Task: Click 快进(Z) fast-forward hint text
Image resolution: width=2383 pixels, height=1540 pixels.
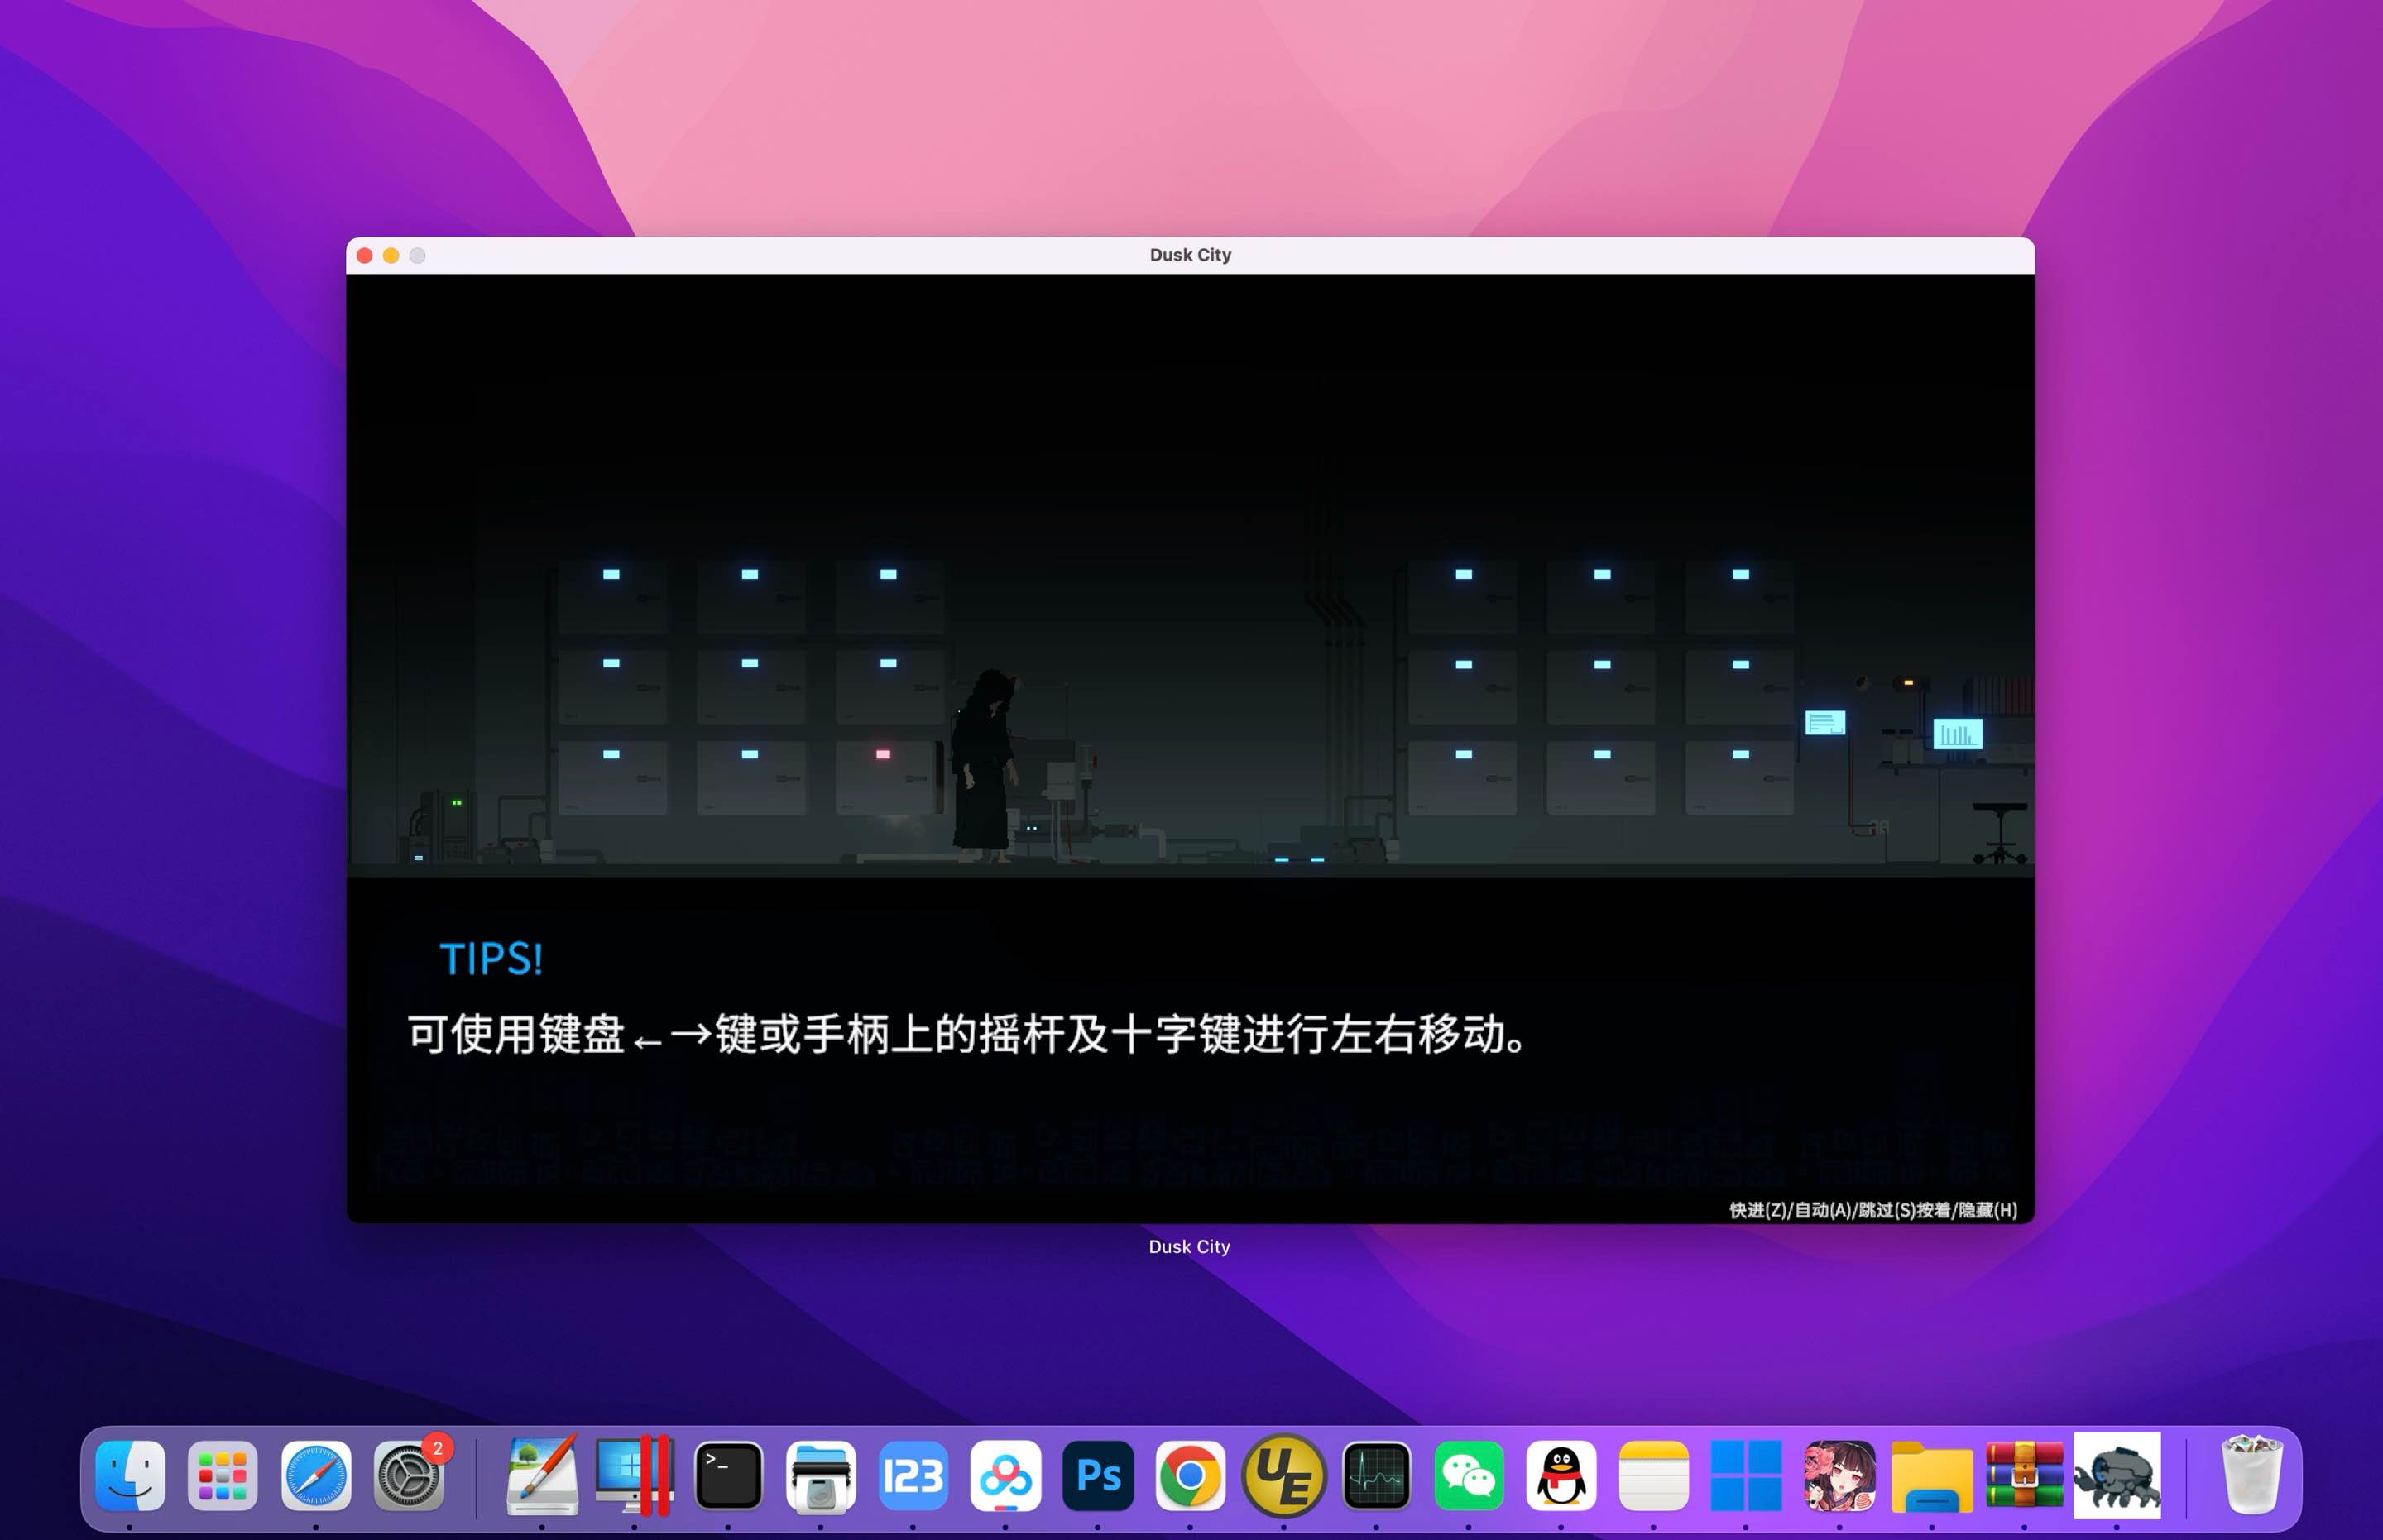Action: [x=1757, y=1210]
